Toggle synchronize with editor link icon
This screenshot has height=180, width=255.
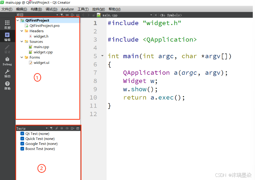point(67,15)
